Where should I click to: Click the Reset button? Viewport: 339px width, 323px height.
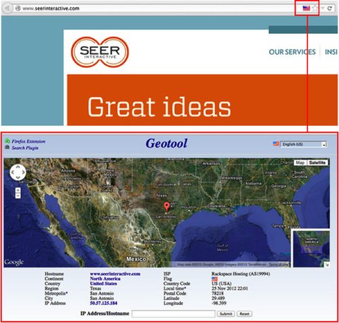[x=245, y=314]
